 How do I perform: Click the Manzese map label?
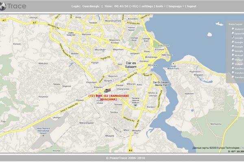click(x=86, y=34)
